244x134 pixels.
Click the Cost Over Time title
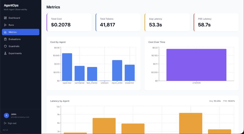[x=157, y=42]
